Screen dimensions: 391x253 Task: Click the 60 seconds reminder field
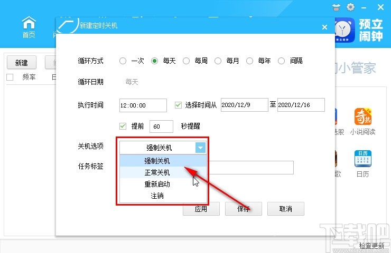(161, 126)
